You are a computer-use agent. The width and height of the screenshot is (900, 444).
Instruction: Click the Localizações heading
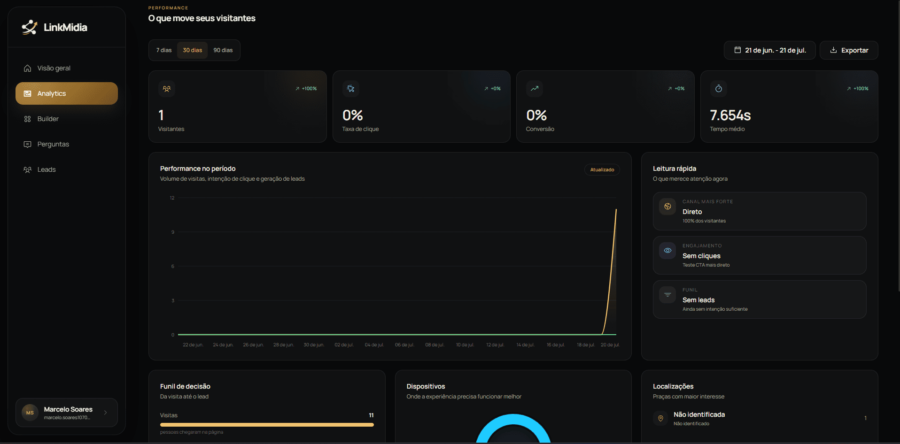(x=673, y=386)
